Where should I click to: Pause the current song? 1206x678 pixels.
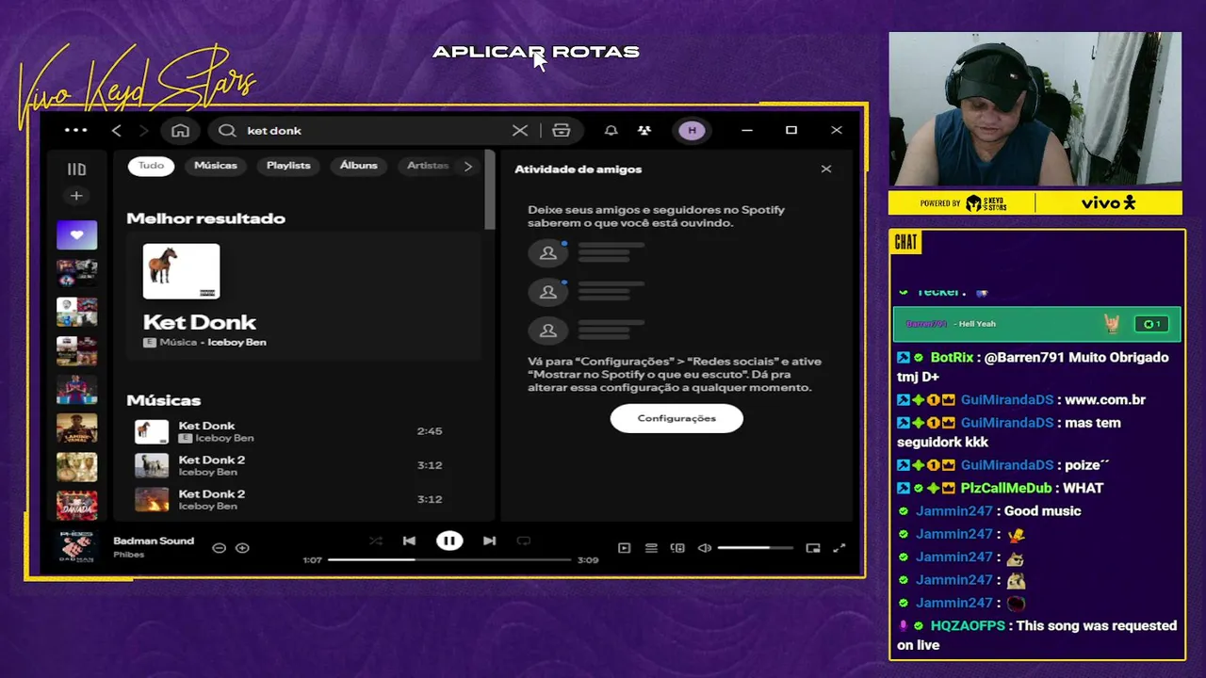pyautogui.click(x=449, y=541)
